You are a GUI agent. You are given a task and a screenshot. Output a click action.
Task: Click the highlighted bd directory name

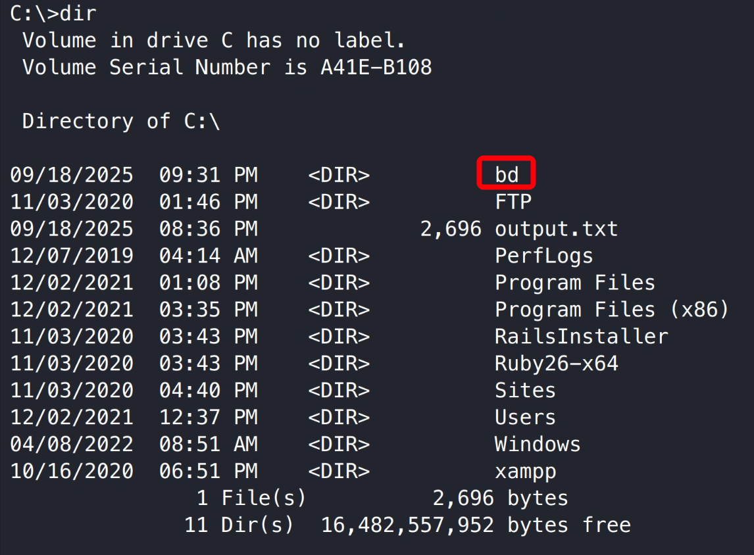pos(507,174)
